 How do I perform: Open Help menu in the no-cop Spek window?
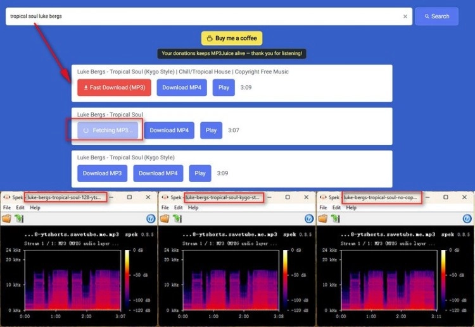(x=351, y=207)
